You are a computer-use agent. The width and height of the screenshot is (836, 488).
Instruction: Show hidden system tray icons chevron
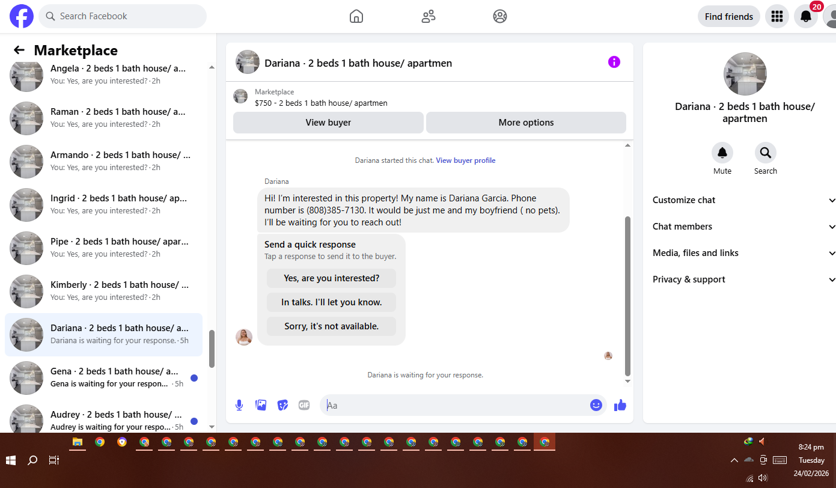click(734, 460)
